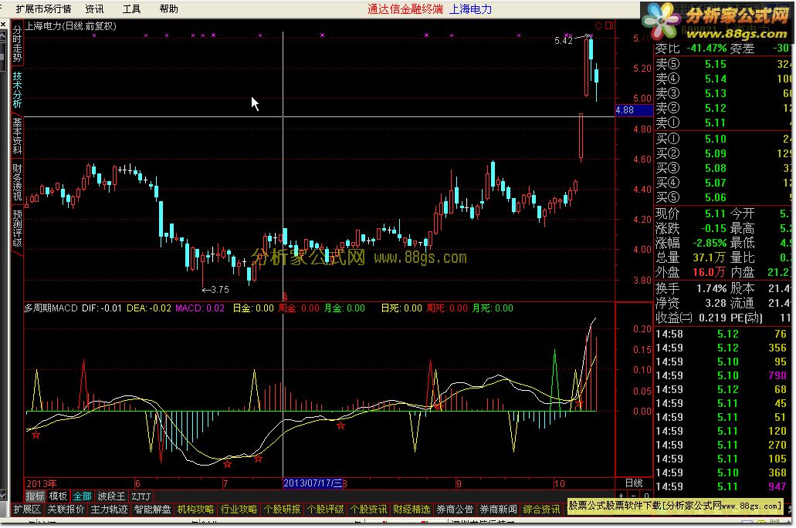Open the 帮助 menu

coord(168,8)
